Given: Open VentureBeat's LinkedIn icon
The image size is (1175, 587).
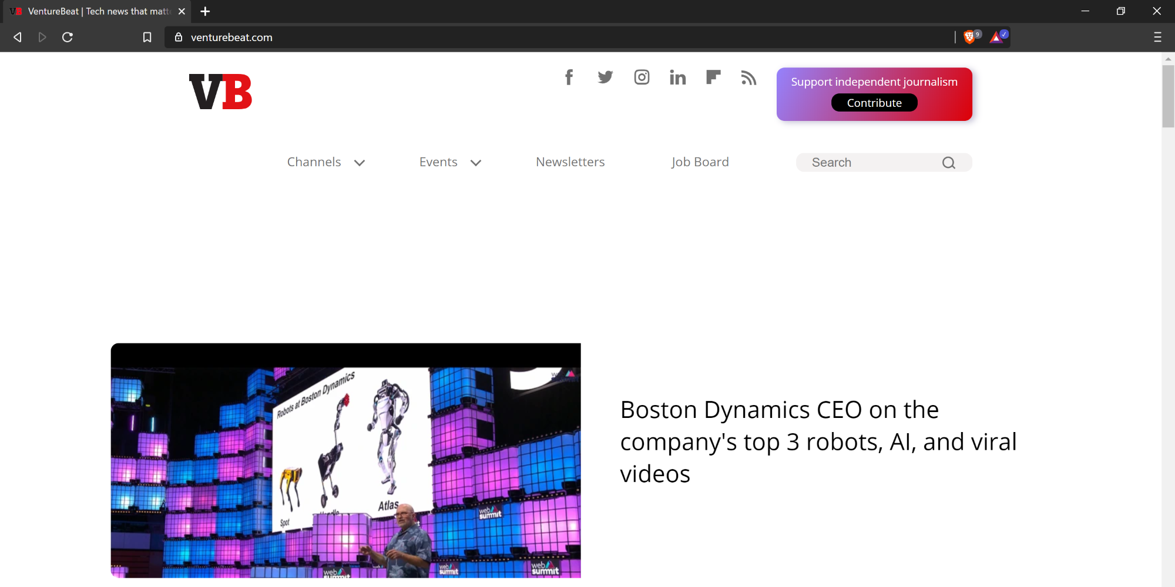Looking at the screenshot, I should 677,77.
